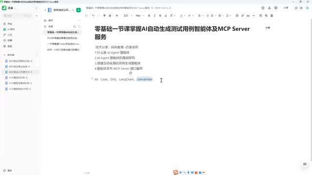This screenshot has height=175, width=312.
Task: Toggle bold formatting
Action: pyautogui.click(x=149, y=16)
